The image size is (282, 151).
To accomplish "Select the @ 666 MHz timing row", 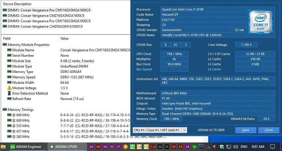I will click(68, 115).
